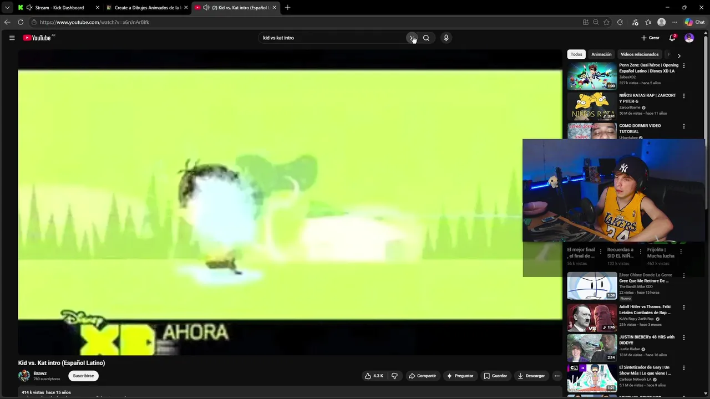
Task: Open The Bandit Mike video thumbnail
Action: (592, 285)
